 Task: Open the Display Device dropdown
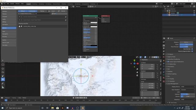tap(188, 87)
